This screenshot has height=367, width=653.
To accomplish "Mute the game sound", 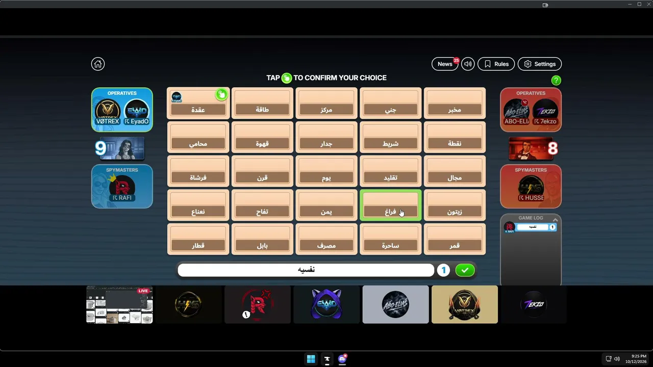I will 468,64.
